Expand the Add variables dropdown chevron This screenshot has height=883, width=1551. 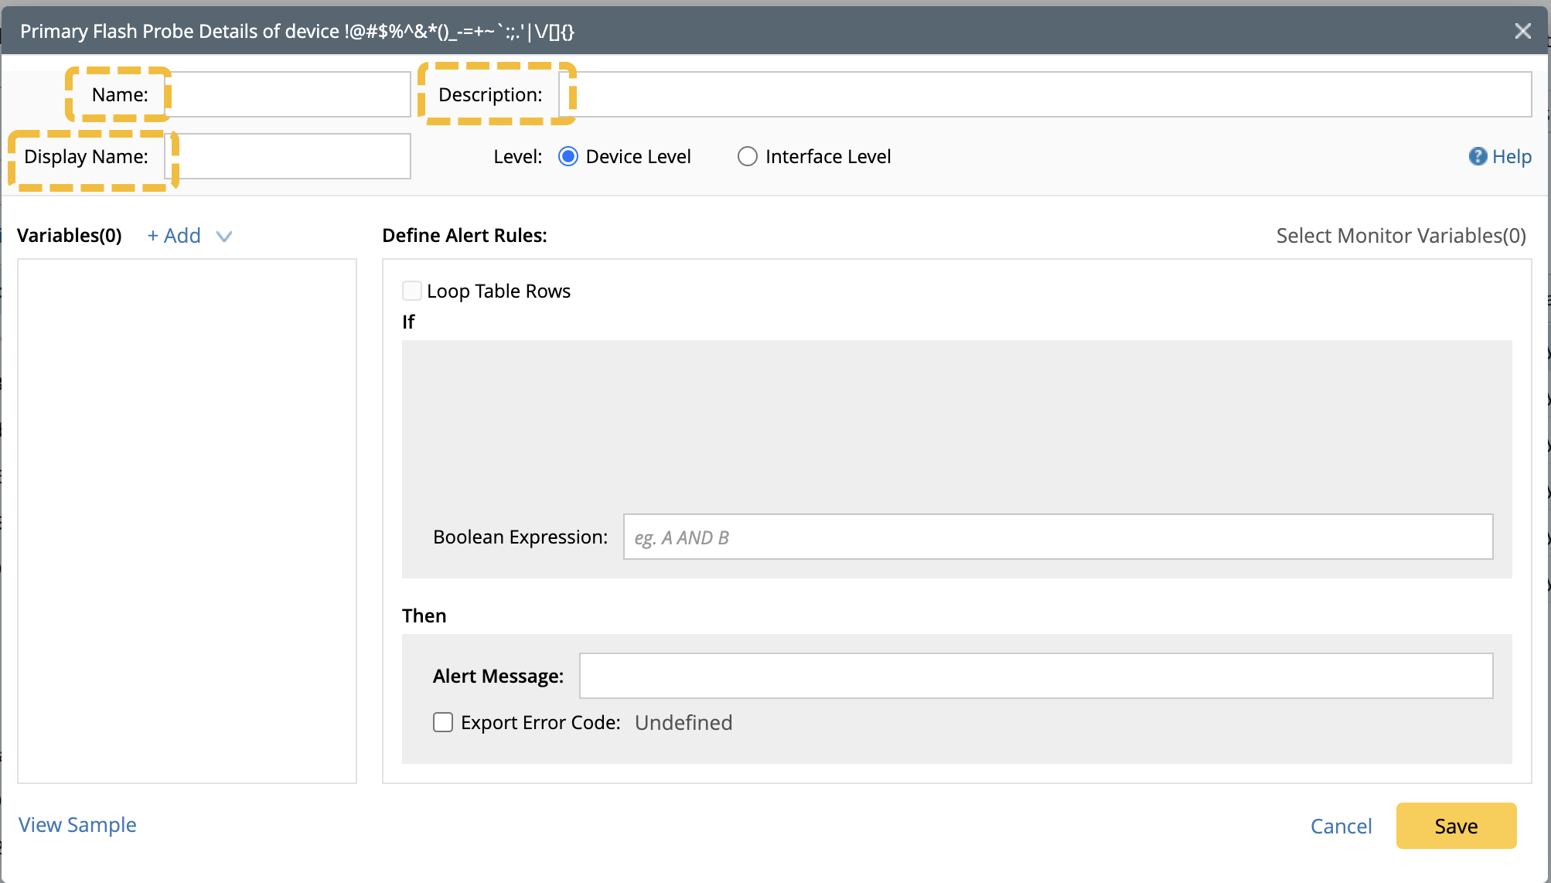point(224,236)
